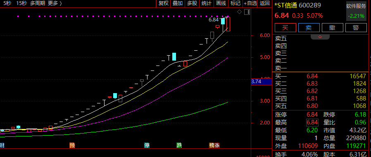The width and height of the screenshot is (371, 157).
Task: Add stock with +自选
Action: coord(250,3)
